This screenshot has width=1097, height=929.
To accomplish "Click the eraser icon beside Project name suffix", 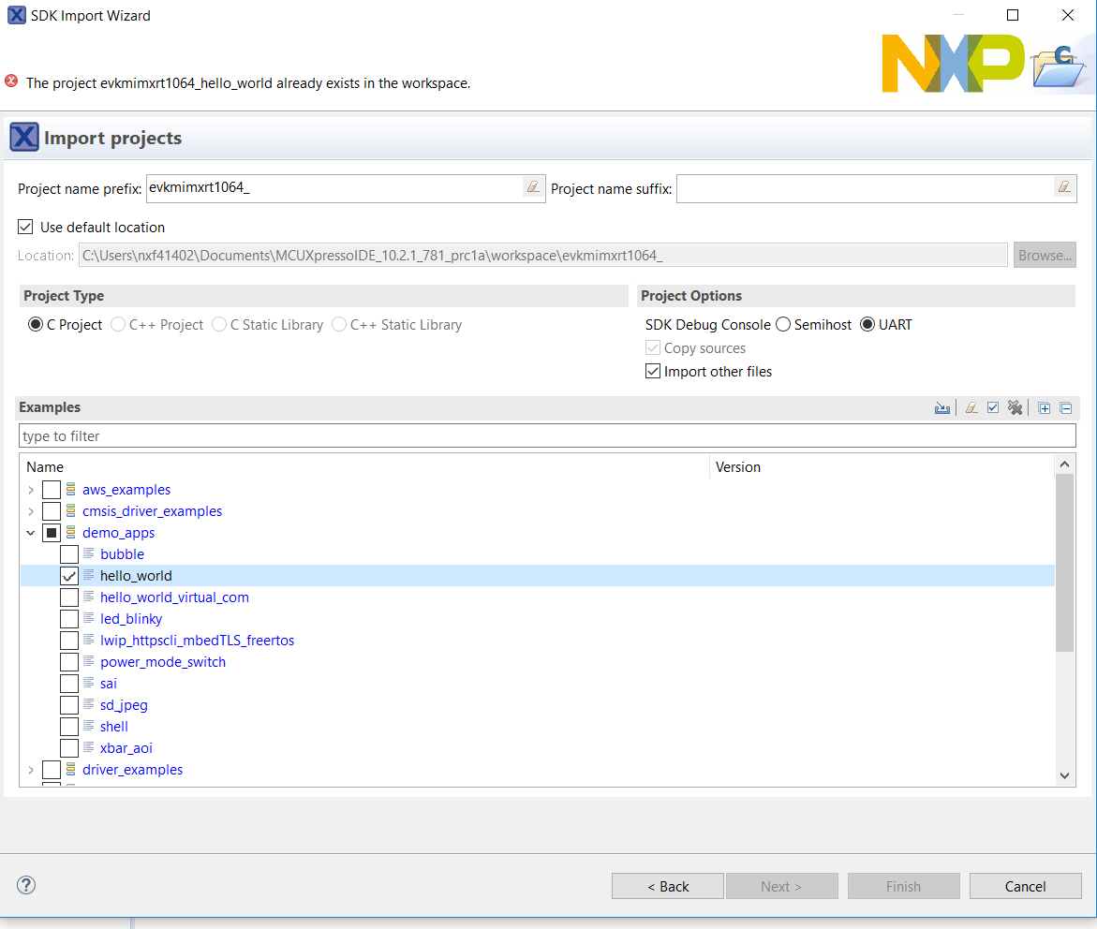I will (x=1064, y=187).
